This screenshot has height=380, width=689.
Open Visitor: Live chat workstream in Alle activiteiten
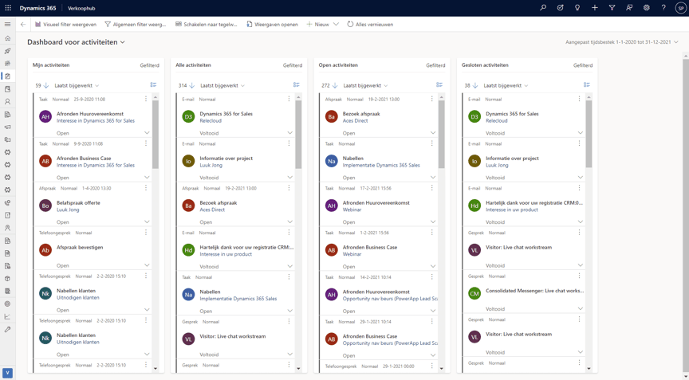click(233, 336)
